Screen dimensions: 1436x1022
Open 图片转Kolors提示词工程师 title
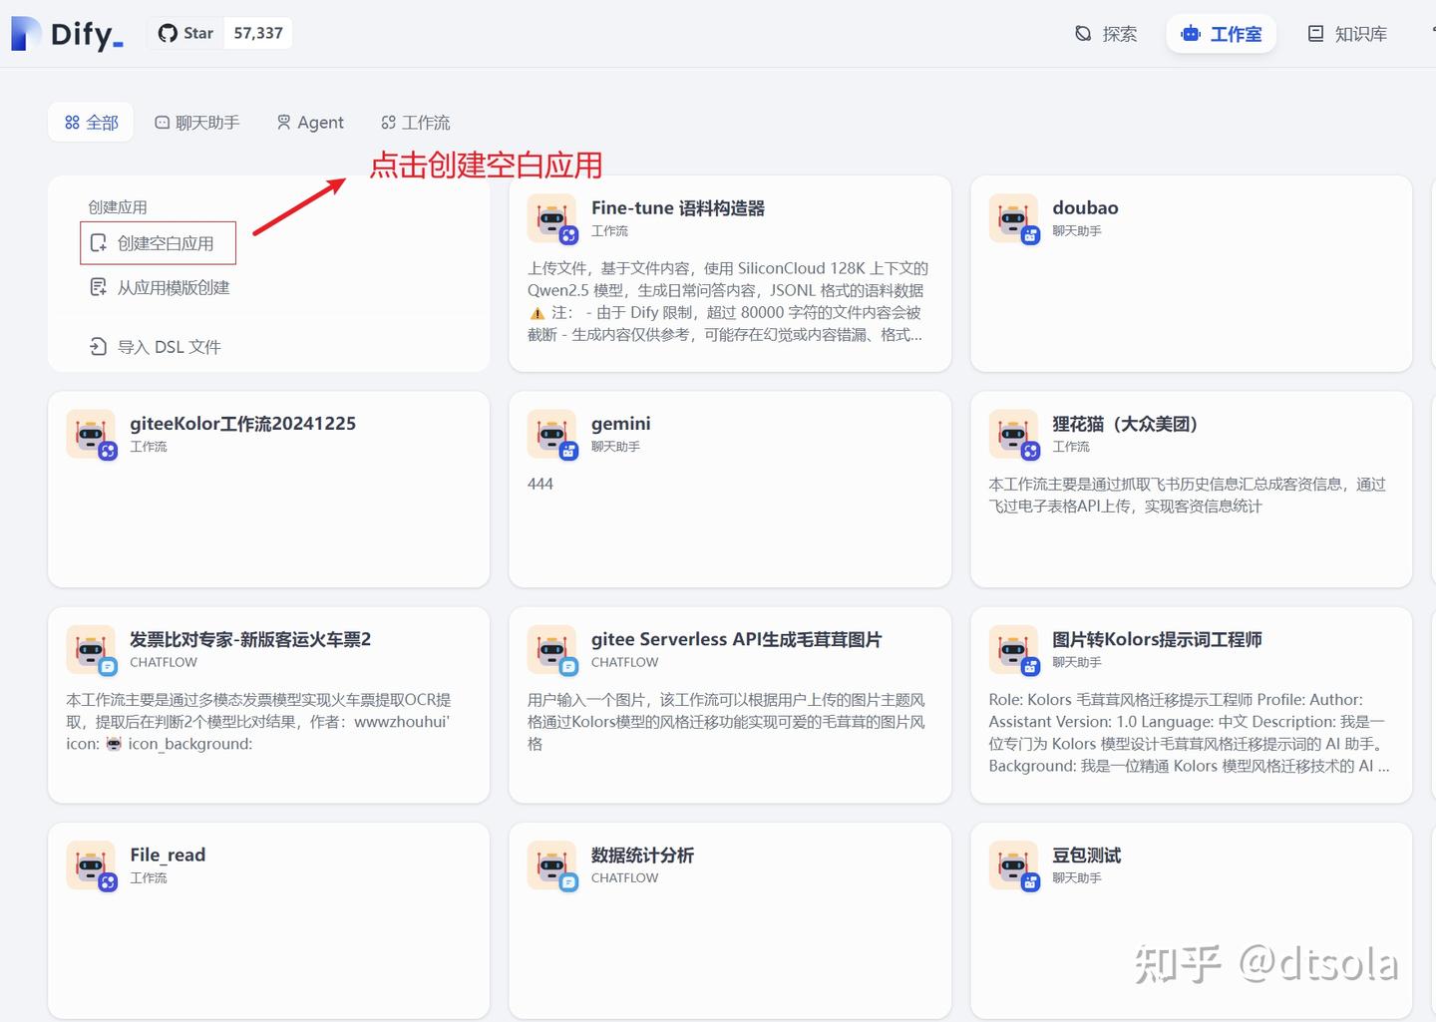(1157, 639)
